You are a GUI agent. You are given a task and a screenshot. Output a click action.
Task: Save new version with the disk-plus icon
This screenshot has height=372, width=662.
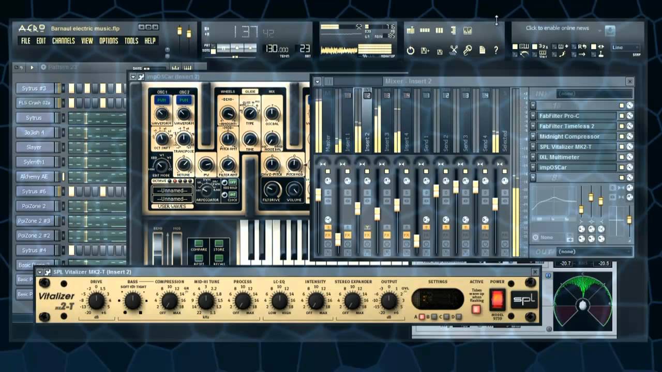(x=425, y=50)
